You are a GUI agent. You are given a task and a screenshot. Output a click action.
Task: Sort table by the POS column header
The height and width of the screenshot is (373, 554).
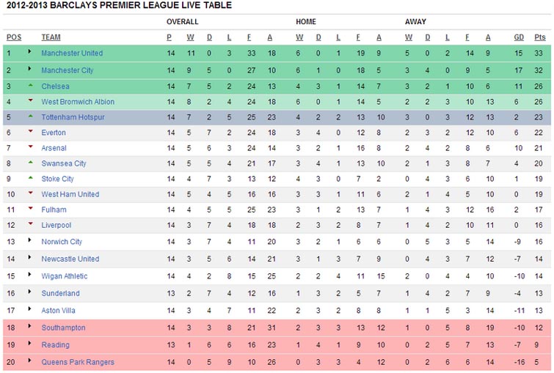click(14, 37)
